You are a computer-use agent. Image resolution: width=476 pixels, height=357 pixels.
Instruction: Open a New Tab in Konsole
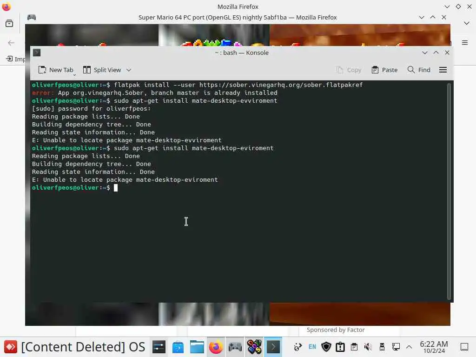56,70
